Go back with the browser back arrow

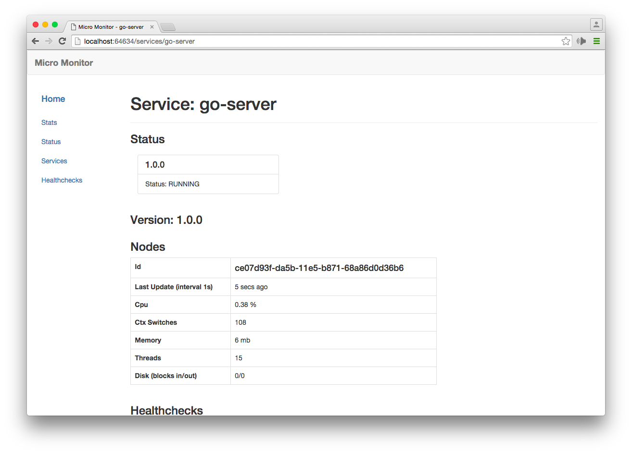35,41
